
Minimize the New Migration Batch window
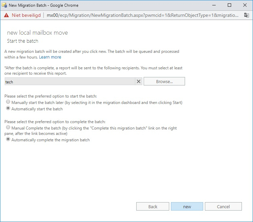click(x=214, y=5)
